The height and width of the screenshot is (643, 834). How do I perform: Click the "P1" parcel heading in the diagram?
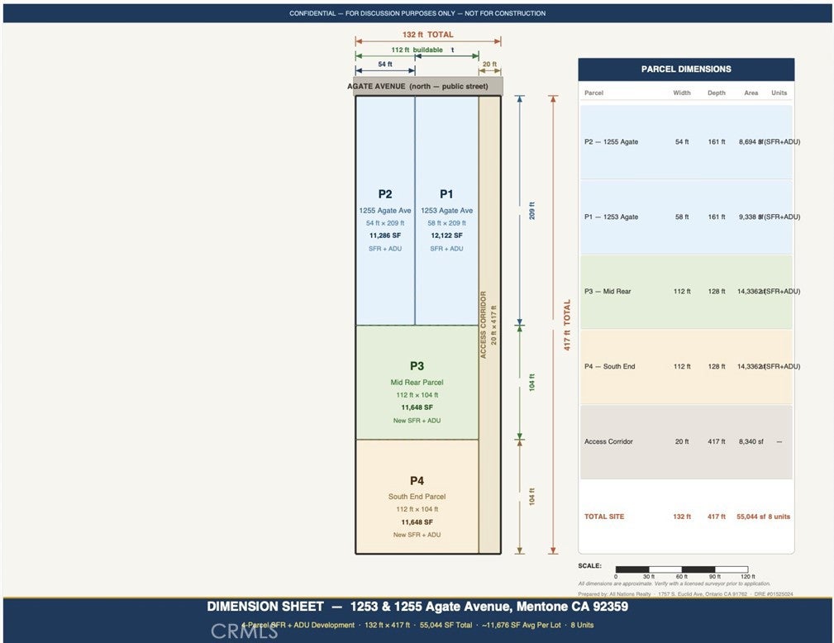click(x=446, y=194)
